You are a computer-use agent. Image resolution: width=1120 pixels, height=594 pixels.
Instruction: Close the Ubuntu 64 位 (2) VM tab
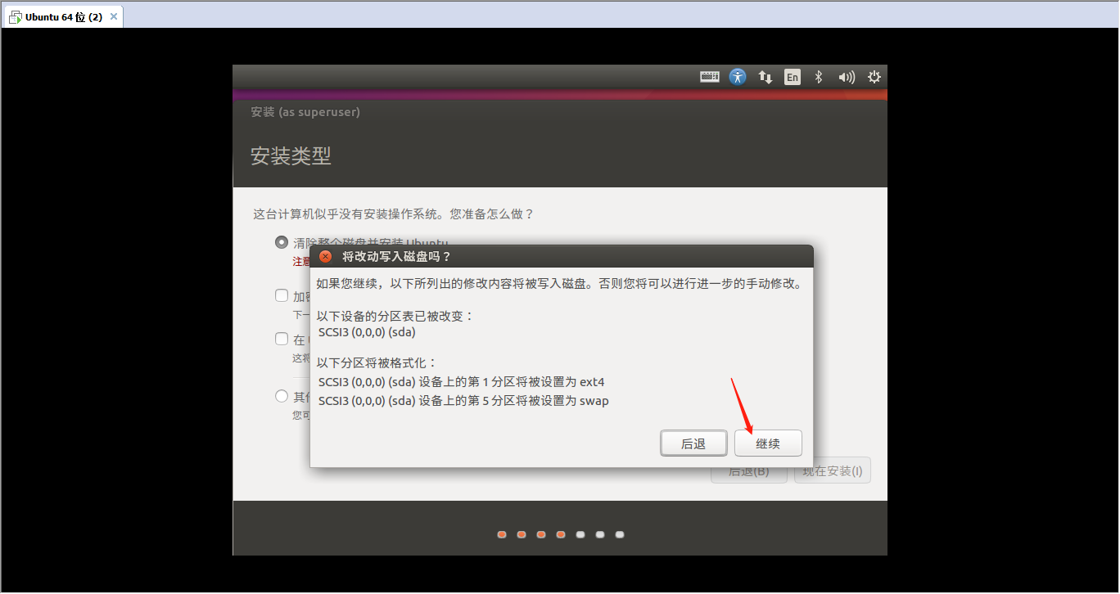coord(113,17)
